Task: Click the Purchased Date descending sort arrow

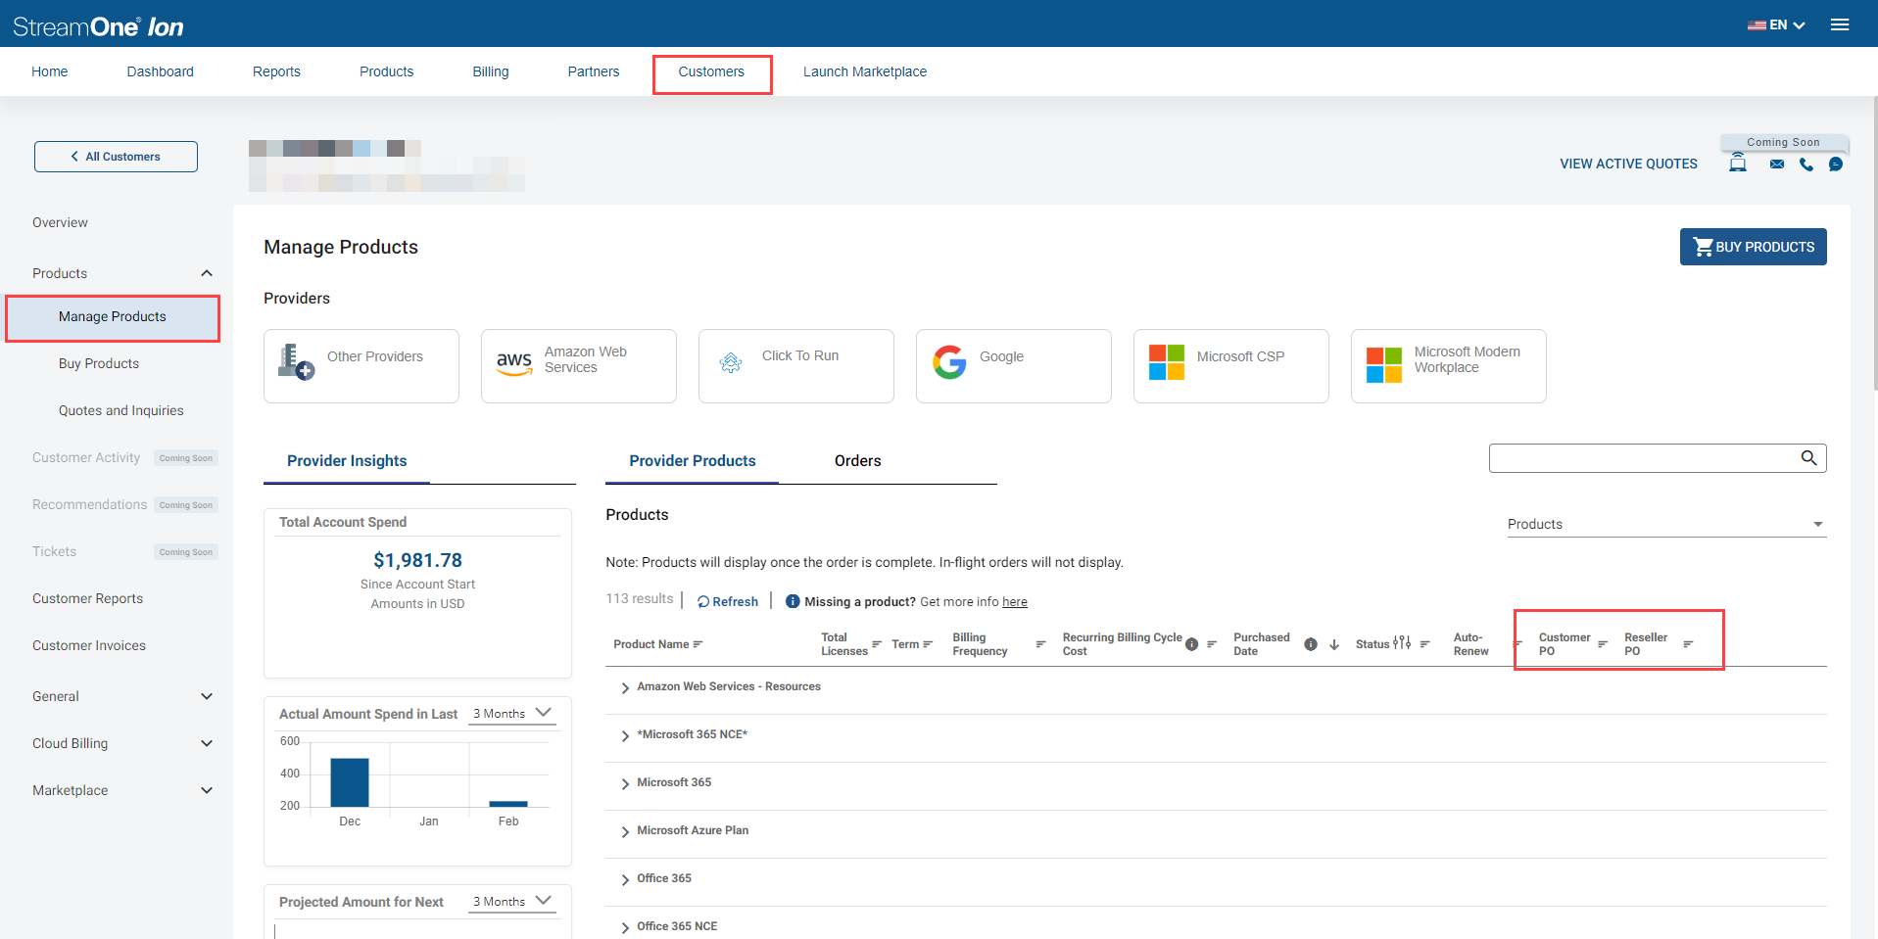Action: (x=1334, y=644)
